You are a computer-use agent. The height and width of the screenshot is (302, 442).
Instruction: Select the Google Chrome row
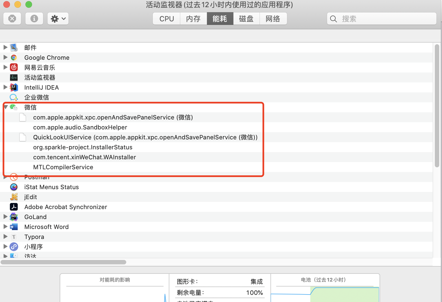point(217,58)
